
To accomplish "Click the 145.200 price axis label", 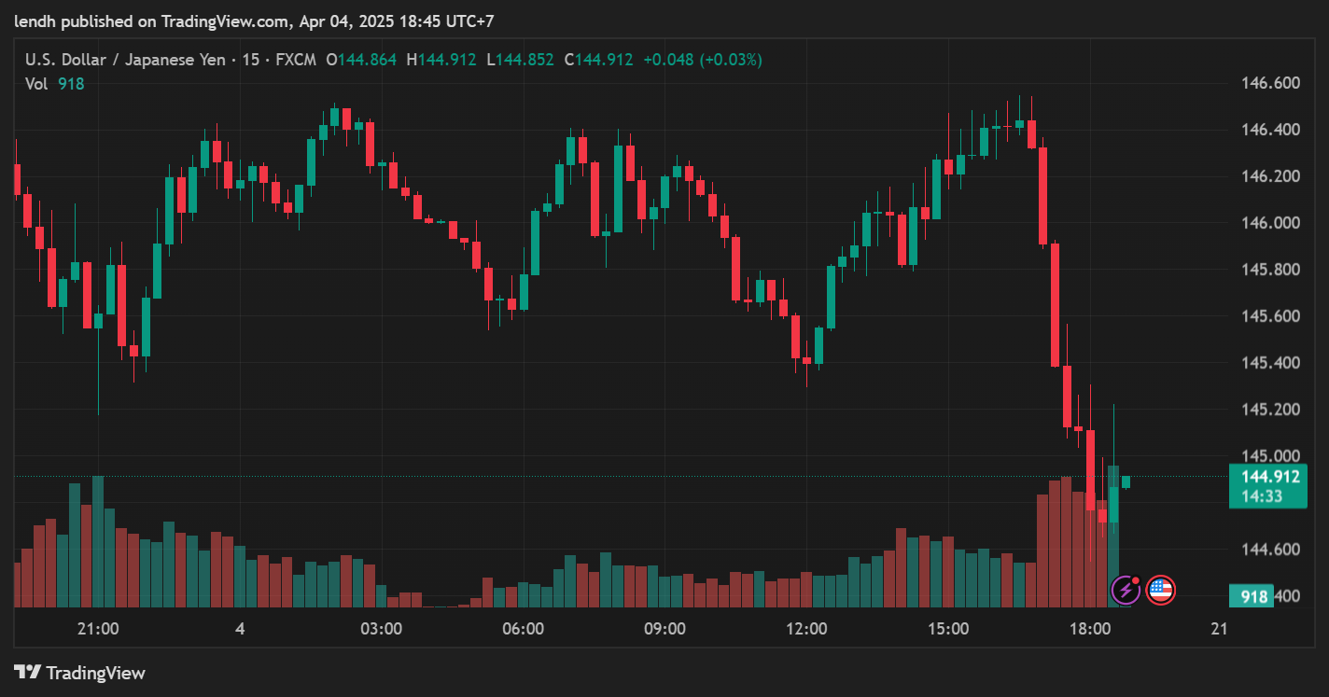I will 1270,410.
